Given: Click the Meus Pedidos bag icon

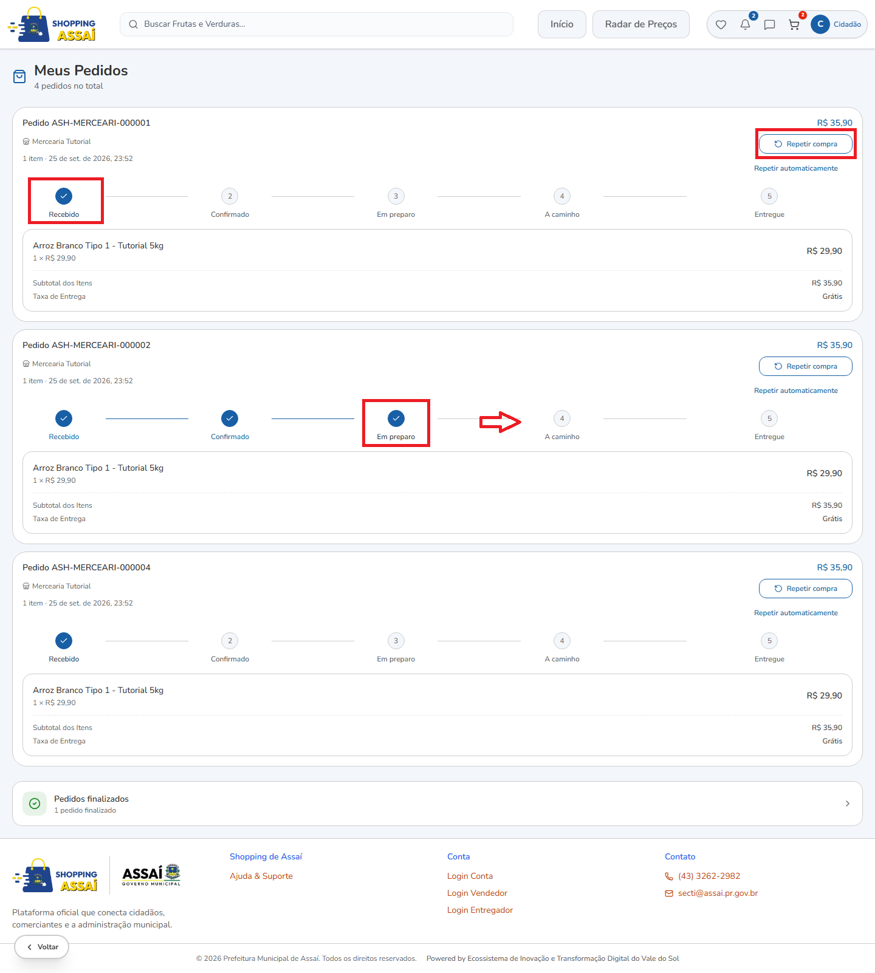Looking at the screenshot, I should point(19,77).
